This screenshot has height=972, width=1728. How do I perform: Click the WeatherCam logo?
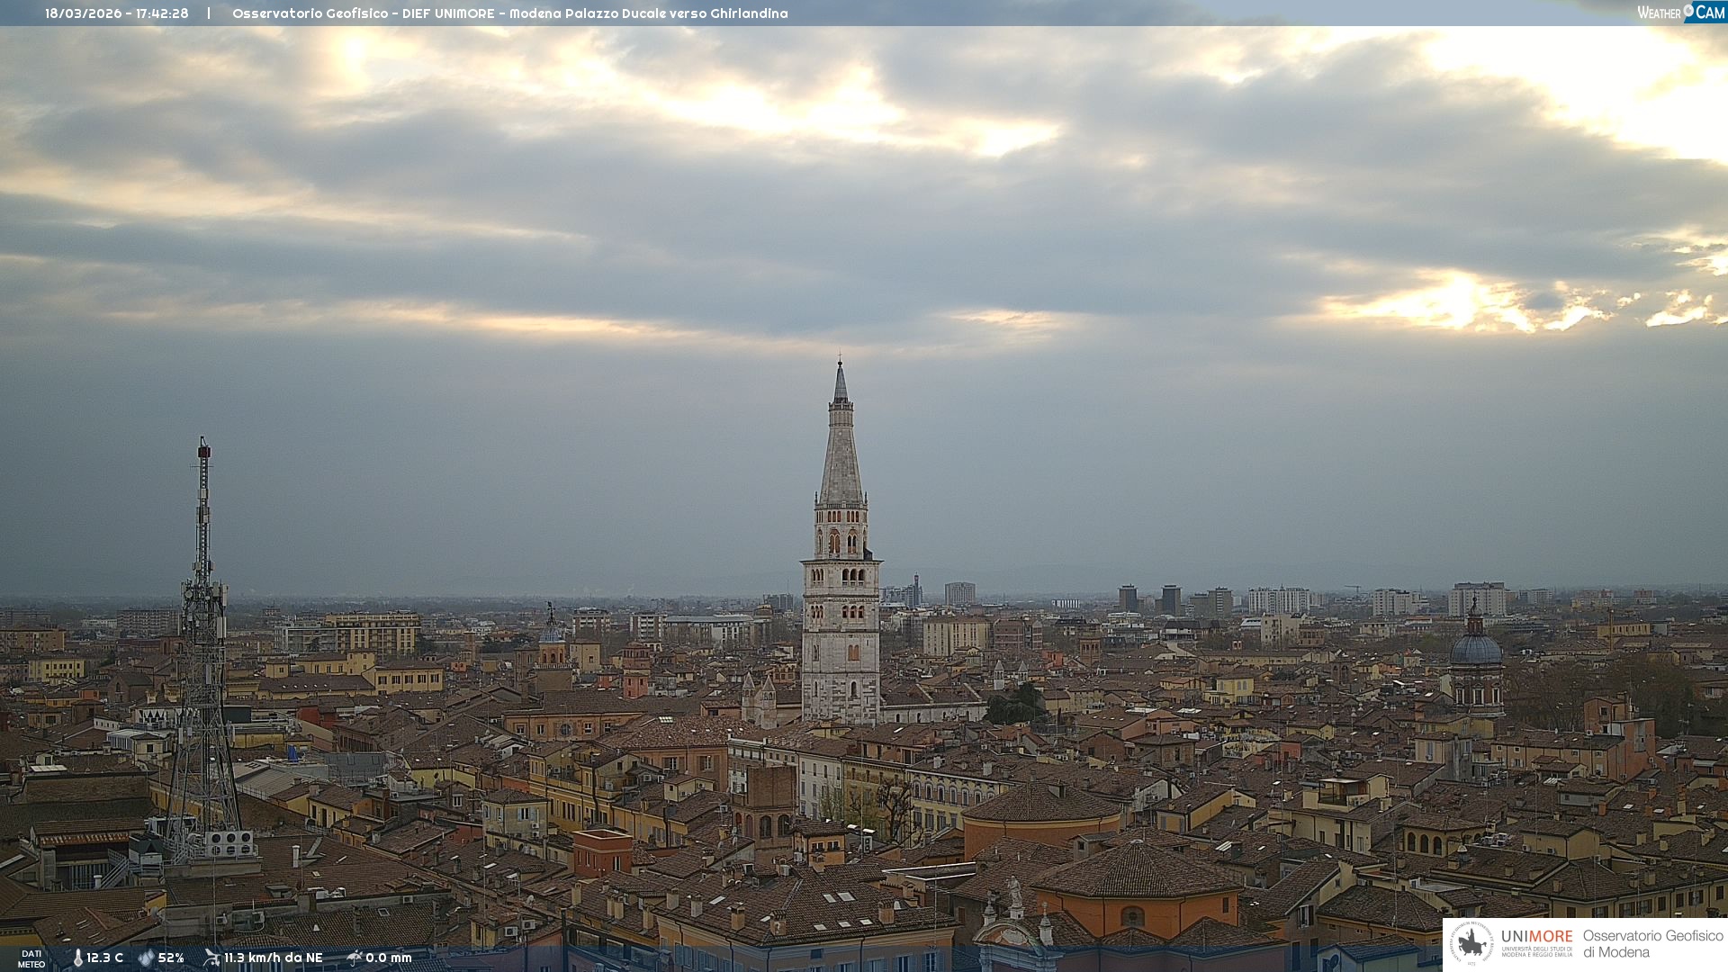point(1680,13)
